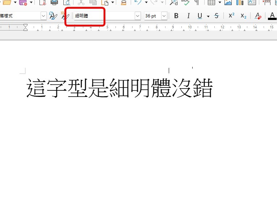
Task: Toggle underline formatting
Action: (x=200, y=16)
